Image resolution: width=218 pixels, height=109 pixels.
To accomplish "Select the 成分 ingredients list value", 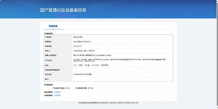I will (91, 65).
